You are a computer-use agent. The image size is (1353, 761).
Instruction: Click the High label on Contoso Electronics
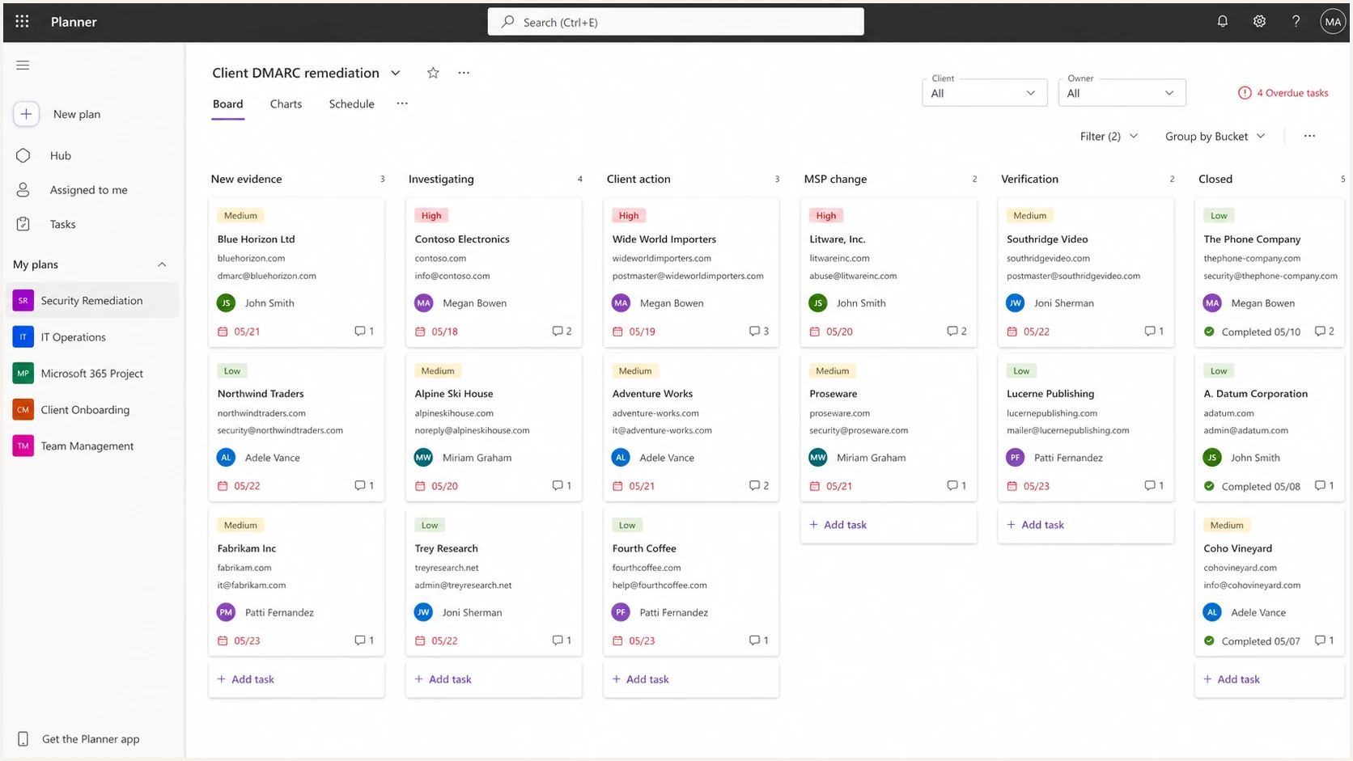tap(431, 215)
